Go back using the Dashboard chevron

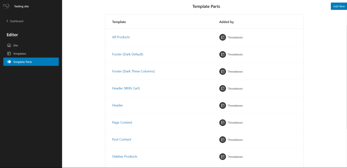tap(7, 21)
